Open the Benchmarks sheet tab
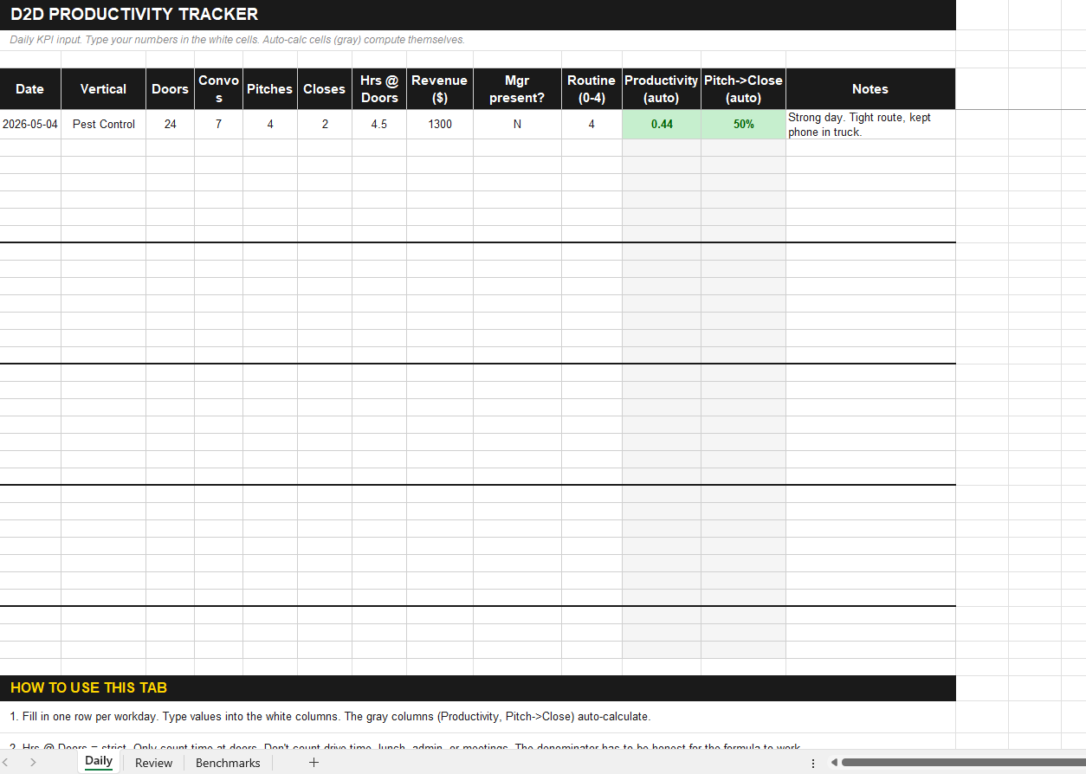Screen dimensions: 1086x774 [x=228, y=763]
